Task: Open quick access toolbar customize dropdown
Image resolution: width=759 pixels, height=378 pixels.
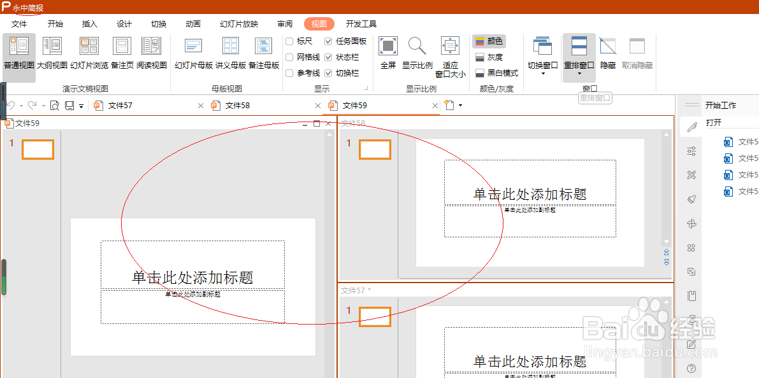Action: pyautogui.click(x=82, y=106)
